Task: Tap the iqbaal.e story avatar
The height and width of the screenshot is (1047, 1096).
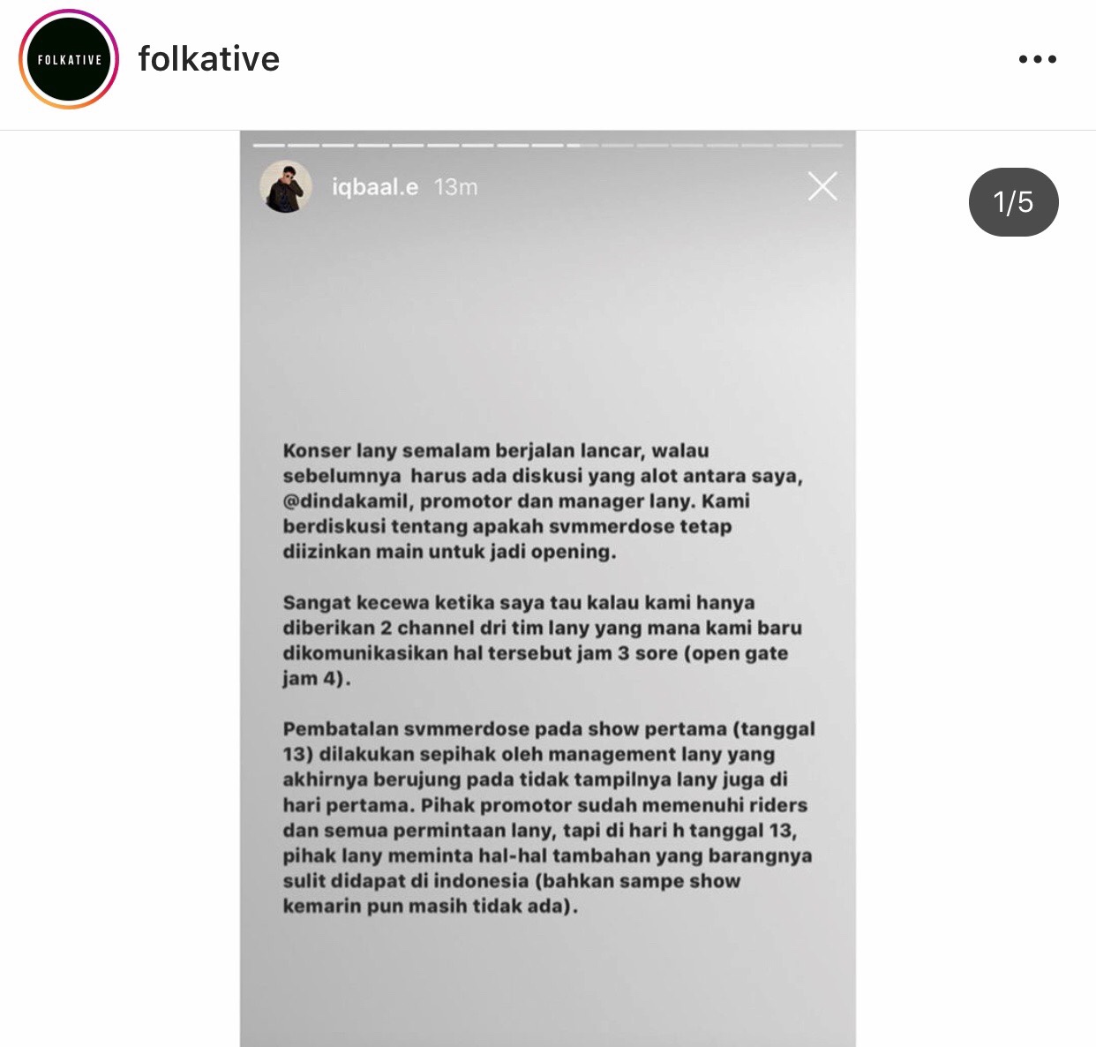Action: coord(286,186)
